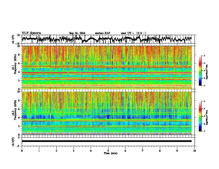Click the "-3" label on ch.1 color bar
219x169 pixels.
tap(204, 56)
